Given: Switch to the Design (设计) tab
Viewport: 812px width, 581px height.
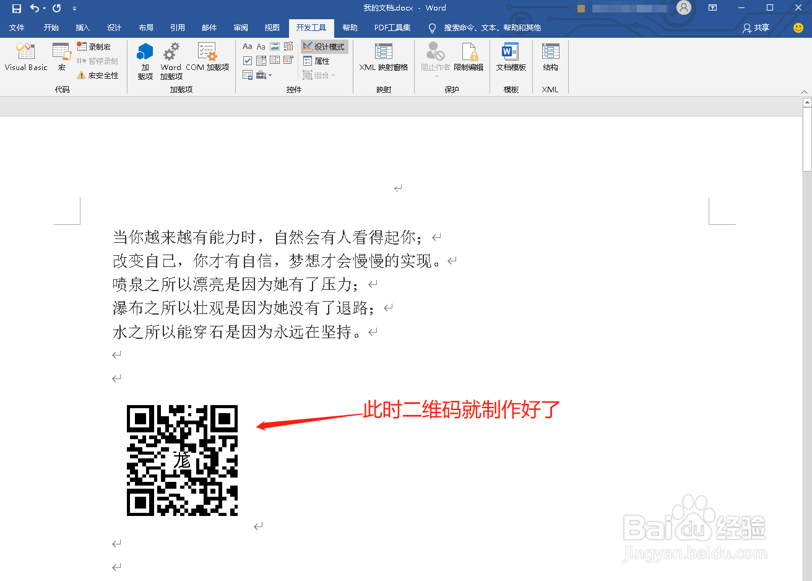Looking at the screenshot, I should (x=114, y=28).
